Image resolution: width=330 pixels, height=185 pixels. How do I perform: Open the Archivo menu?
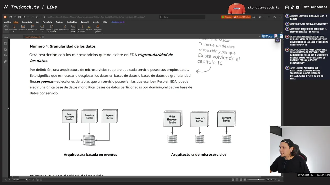pos(7,22)
